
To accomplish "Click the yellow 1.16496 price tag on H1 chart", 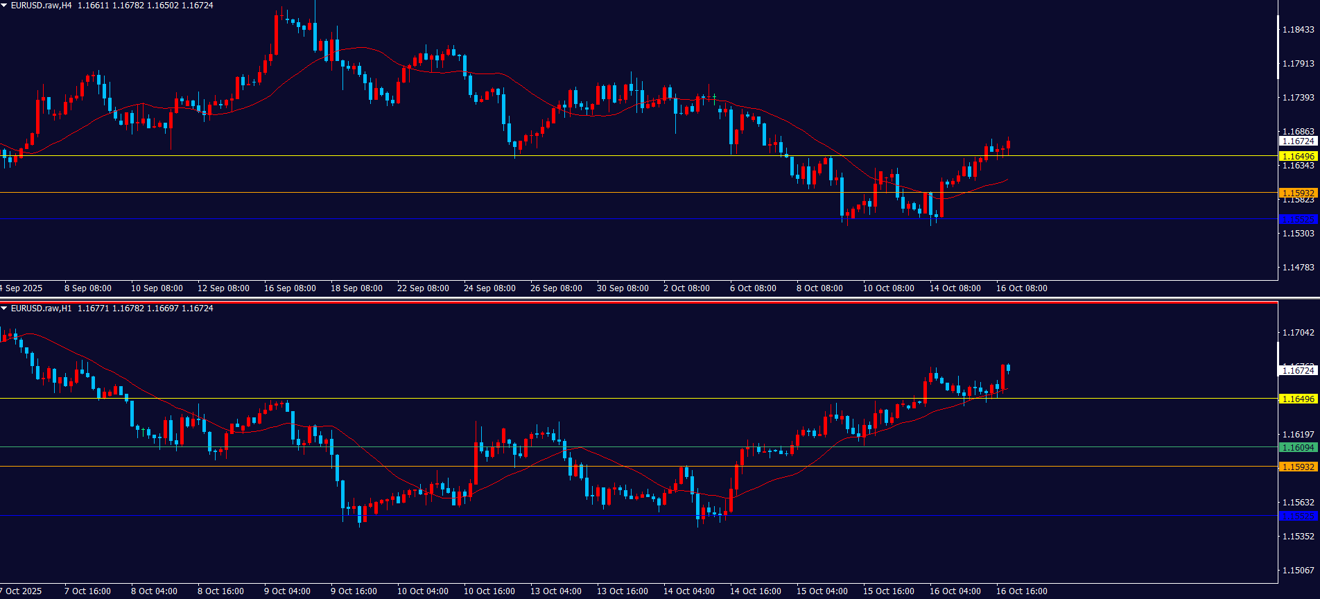I will [x=1298, y=399].
